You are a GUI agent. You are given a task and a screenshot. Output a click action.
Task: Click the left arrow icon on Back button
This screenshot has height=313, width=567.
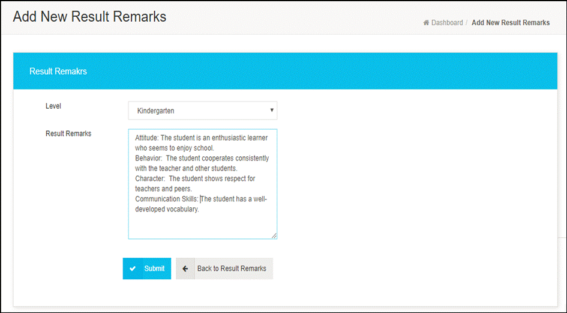pos(185,269)
